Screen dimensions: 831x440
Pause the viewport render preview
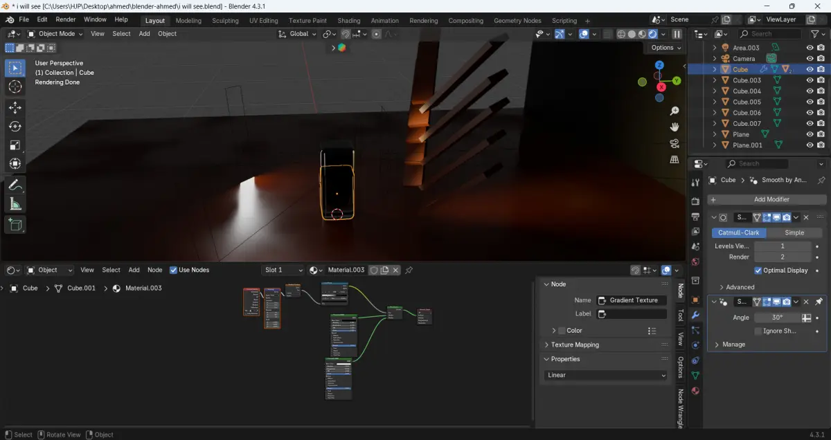coord(677,34)
